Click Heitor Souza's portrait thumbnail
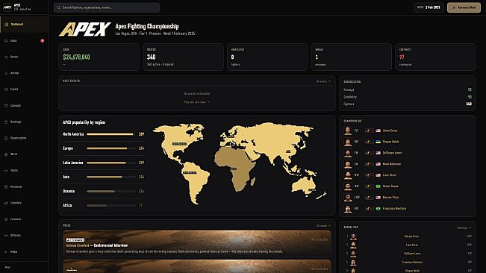Viewport: 486px width, 273px height. [x=348, y=186]
